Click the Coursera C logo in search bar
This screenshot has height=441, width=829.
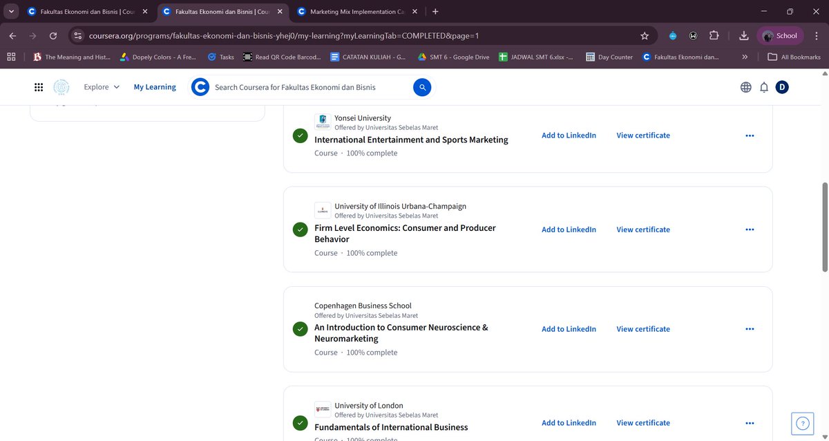(200, 87)
